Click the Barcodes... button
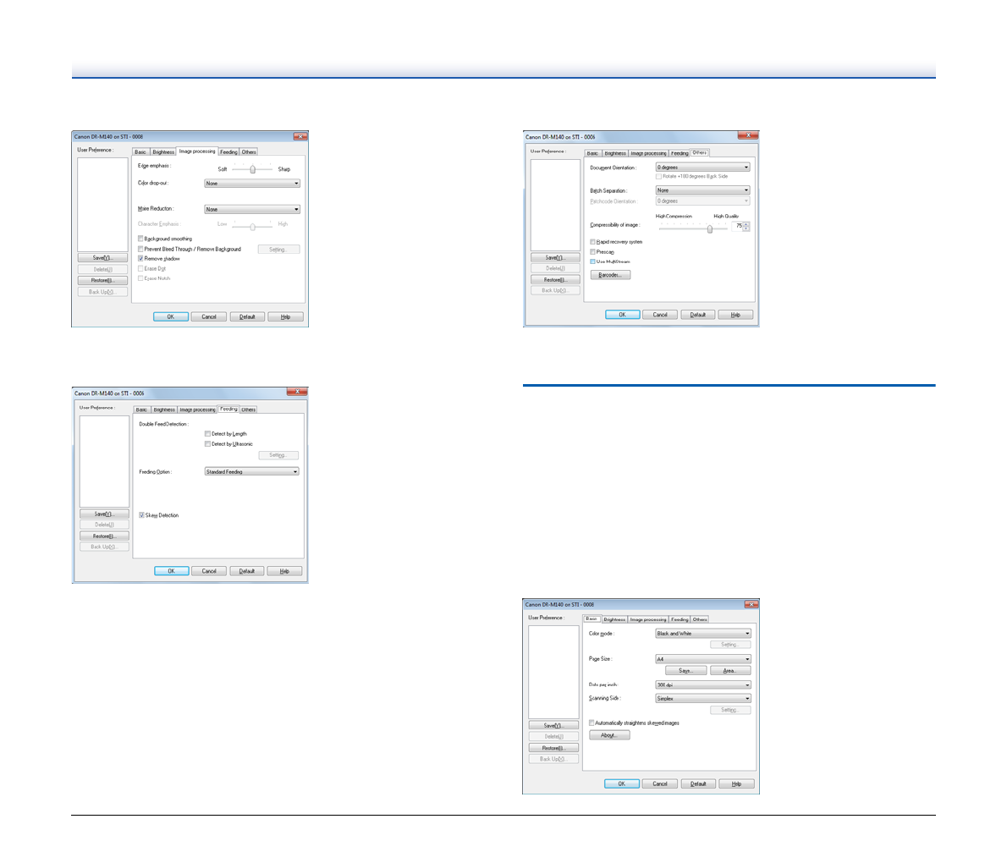The width and height of the screenshot is (1007, 863). (610, 275)
